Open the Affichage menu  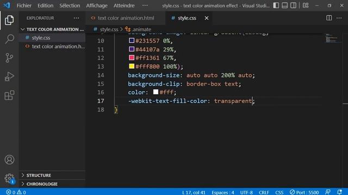[x=97, y=5]
